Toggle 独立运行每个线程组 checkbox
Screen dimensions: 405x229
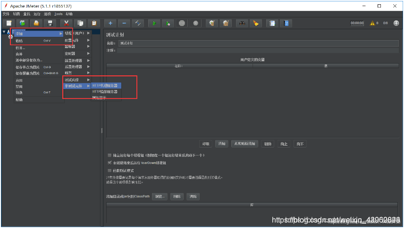(x=110, y=155)
